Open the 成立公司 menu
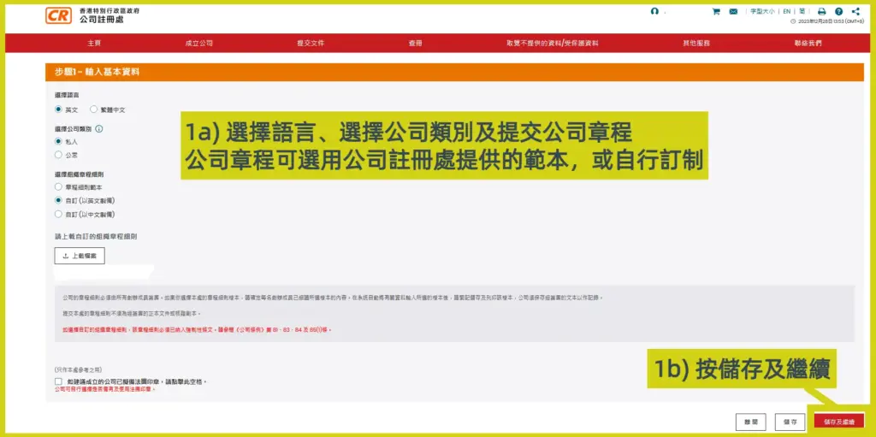 [x=198, y=43]
